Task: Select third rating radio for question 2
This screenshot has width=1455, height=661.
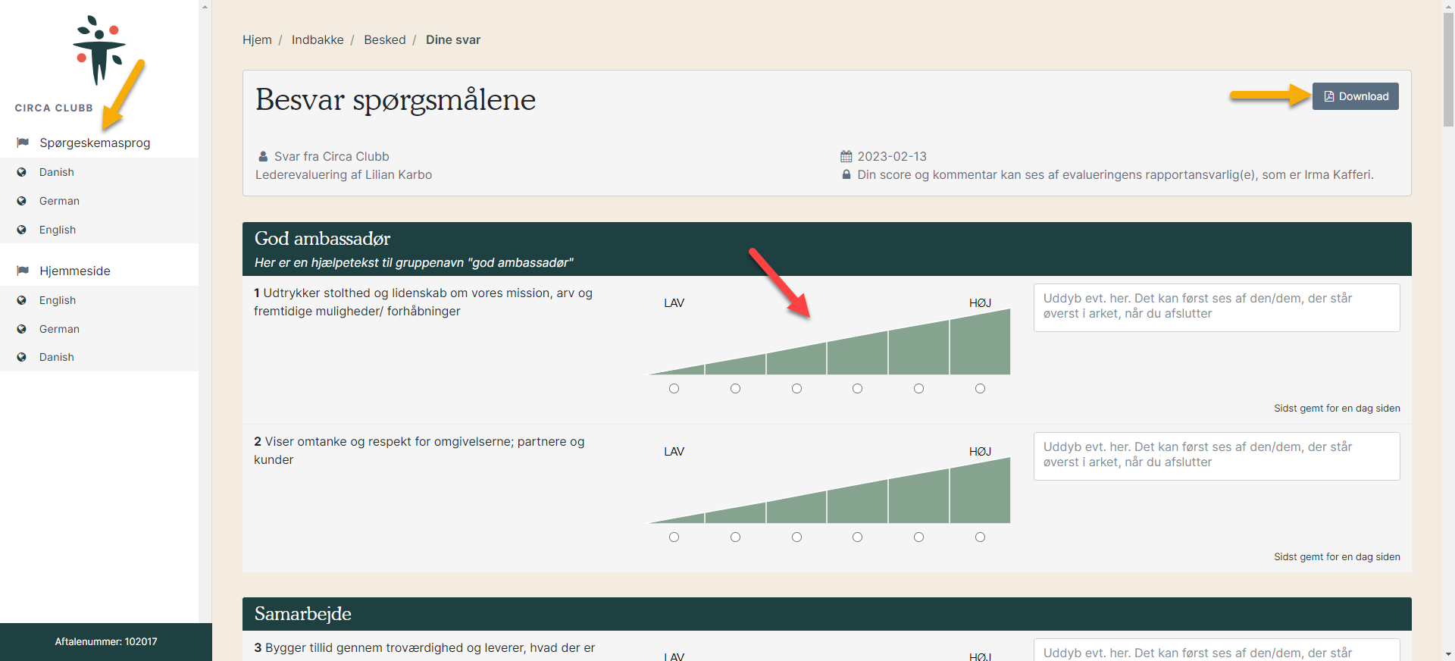Action: click(796, 537)
